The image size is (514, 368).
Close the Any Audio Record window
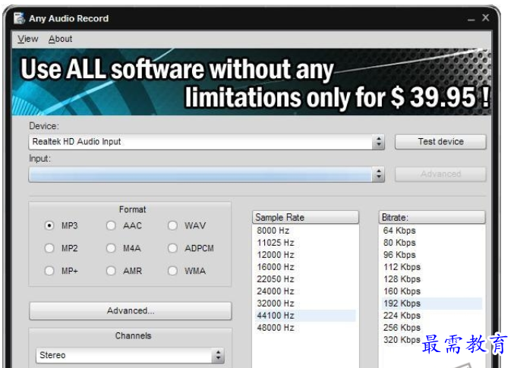click(486, 17)
